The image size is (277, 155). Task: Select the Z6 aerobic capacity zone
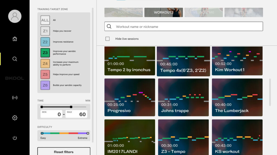pyautogui.click(x=45, y=85)
